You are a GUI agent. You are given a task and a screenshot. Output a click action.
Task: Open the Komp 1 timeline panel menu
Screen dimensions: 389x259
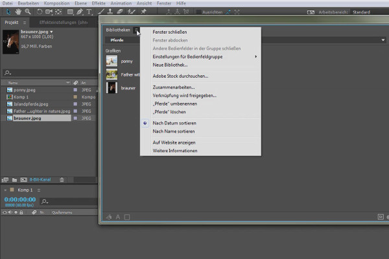click(x=39, y=190)
